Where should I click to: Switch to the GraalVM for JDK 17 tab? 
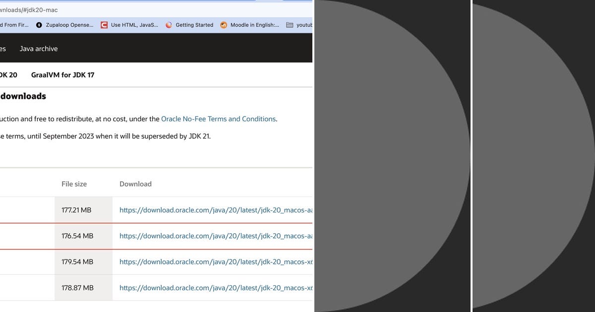coord(62,75)
